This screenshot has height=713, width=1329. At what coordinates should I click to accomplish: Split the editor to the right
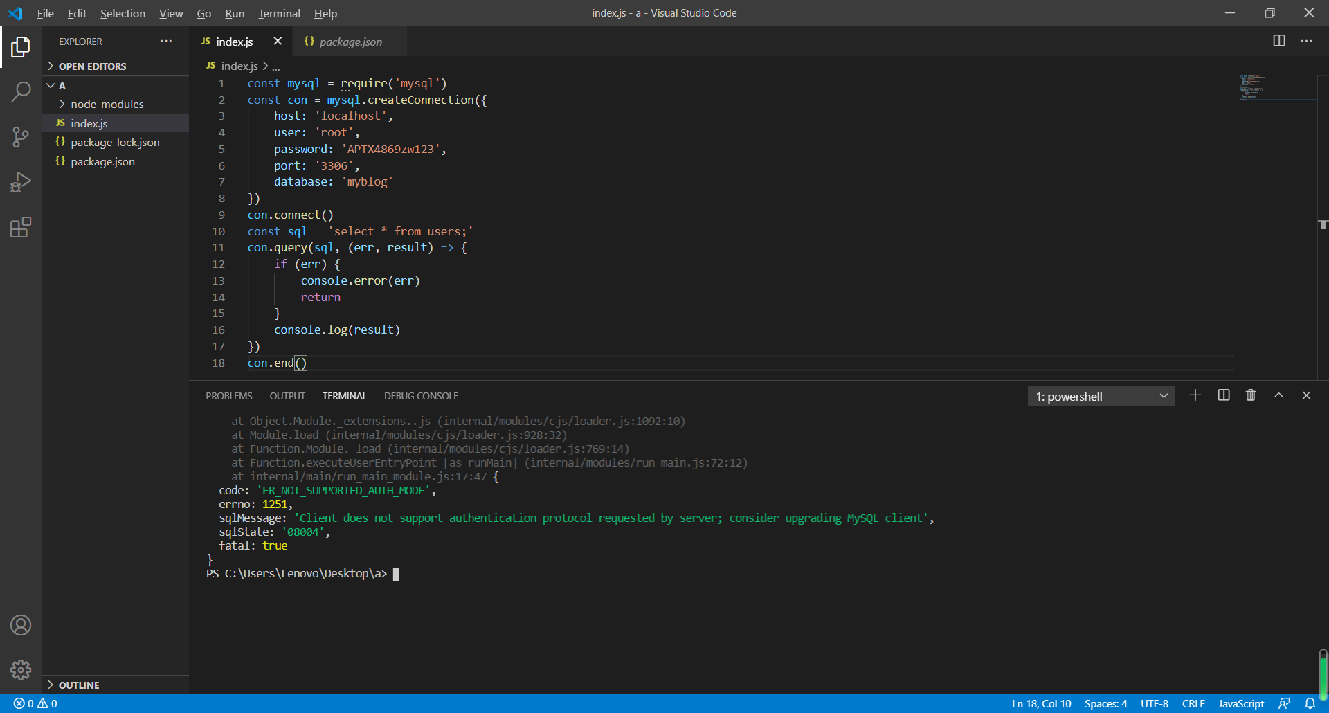coord(1279,42)
